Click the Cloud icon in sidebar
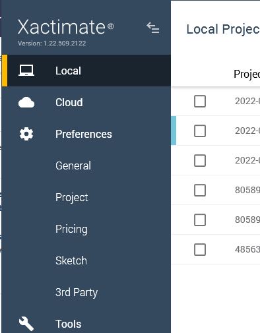This screenshot has height=333, width=260. pyautogui.click(x=26, y=102)
